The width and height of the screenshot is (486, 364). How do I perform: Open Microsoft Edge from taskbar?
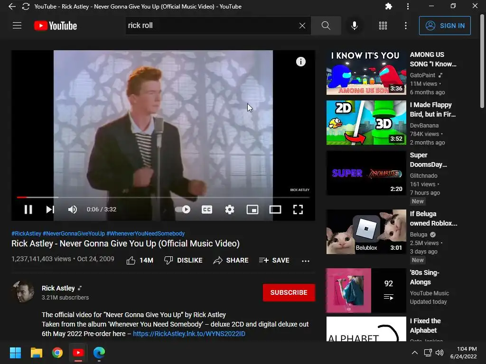(99, 353)
